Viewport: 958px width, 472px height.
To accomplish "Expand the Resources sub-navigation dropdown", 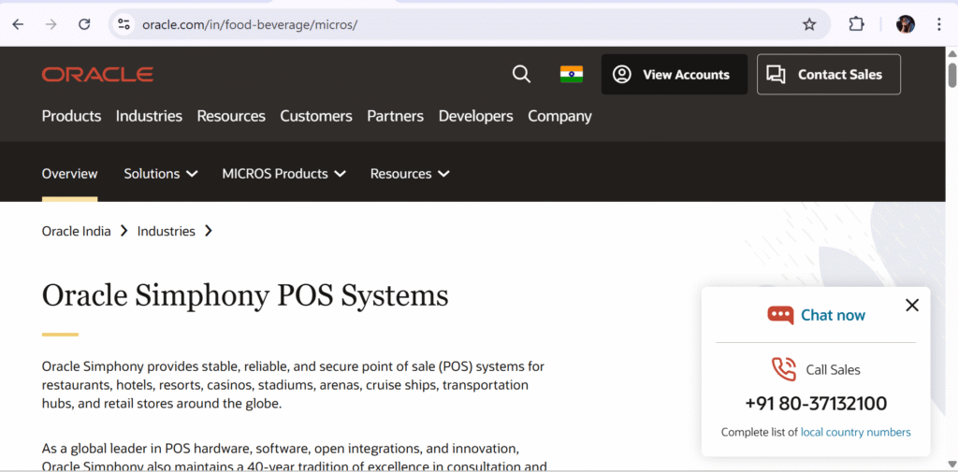I will point(410,174).
